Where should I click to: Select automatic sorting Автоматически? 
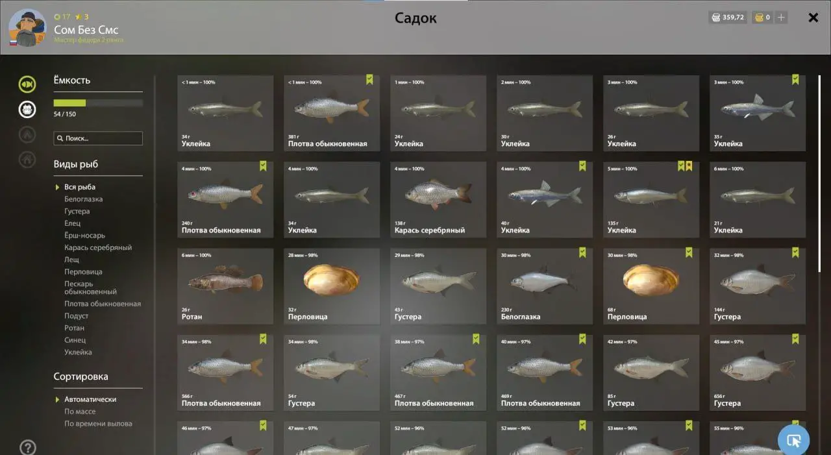pyautogui.click(x=90, y=399)
